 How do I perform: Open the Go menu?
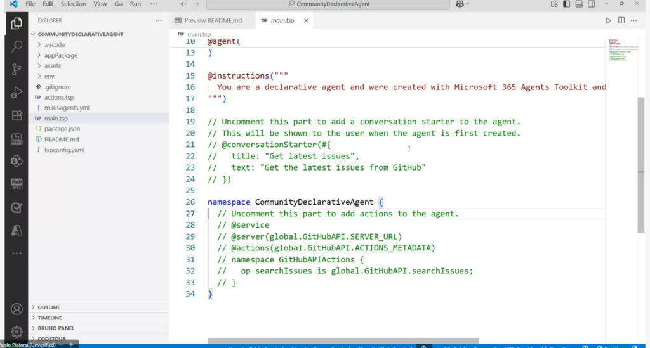coord(118,4)
